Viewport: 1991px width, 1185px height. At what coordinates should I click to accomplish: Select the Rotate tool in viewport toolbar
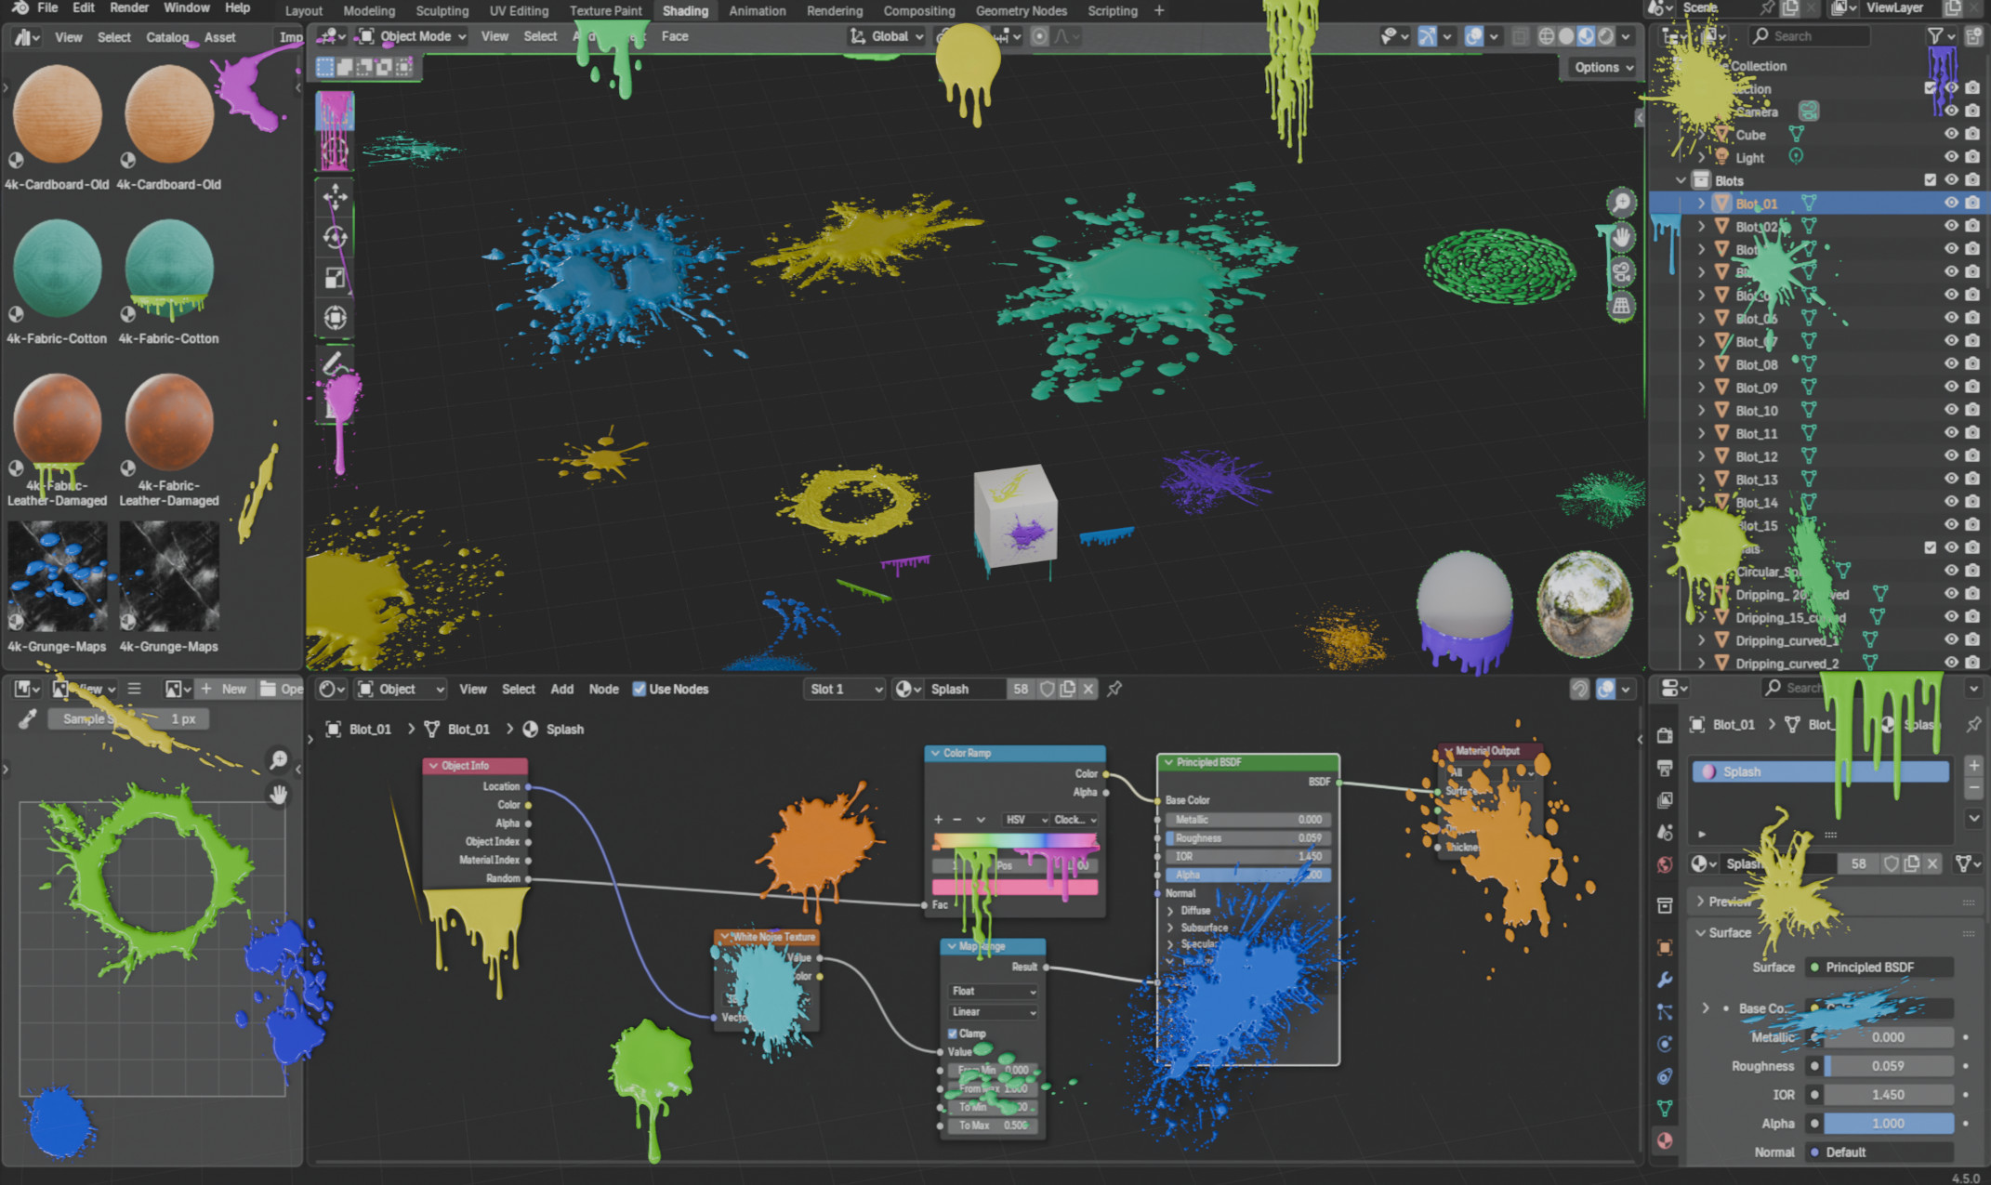335,237
